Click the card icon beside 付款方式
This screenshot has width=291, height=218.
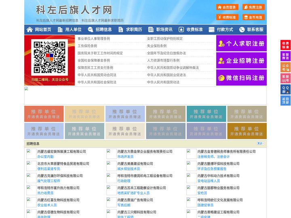tap(211, 29)
